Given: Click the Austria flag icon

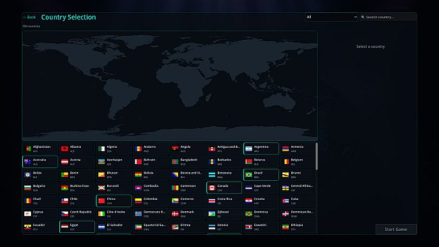Looking at the screenshot, I should pos(65,161).
